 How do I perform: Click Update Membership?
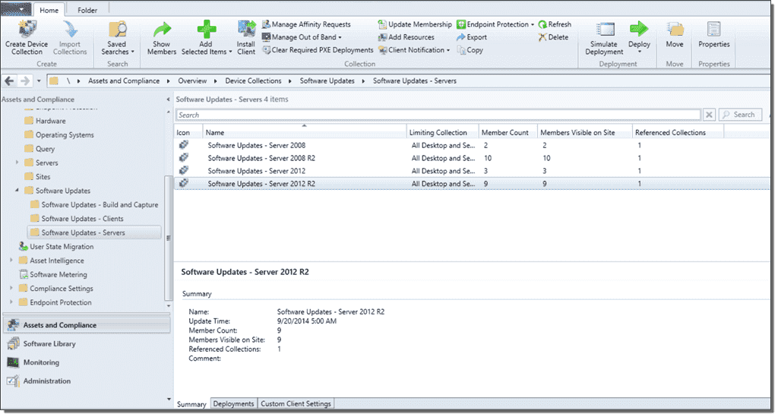[x=415, y=24]
